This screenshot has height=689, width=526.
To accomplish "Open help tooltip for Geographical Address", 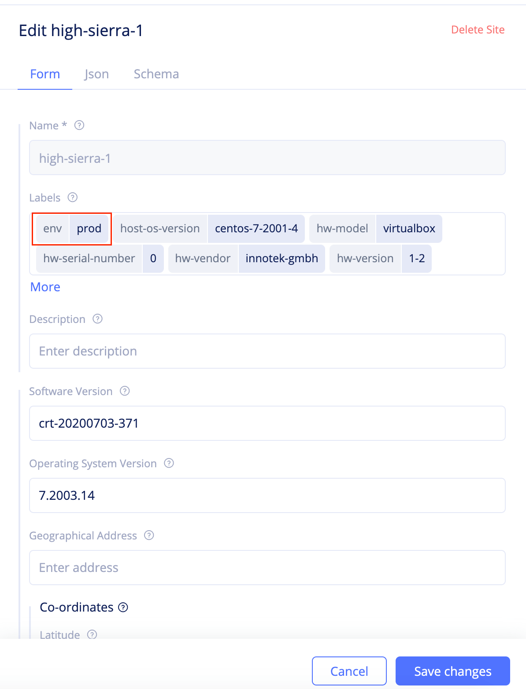I will [x=149, y=535].
